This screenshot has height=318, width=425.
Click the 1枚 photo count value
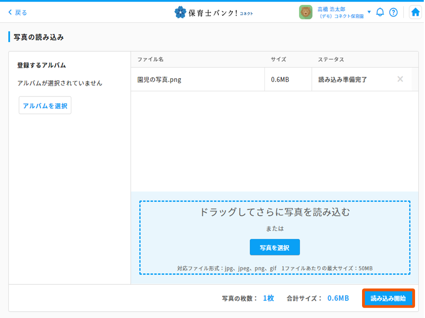pyautogui.click(x=268, y=298)
